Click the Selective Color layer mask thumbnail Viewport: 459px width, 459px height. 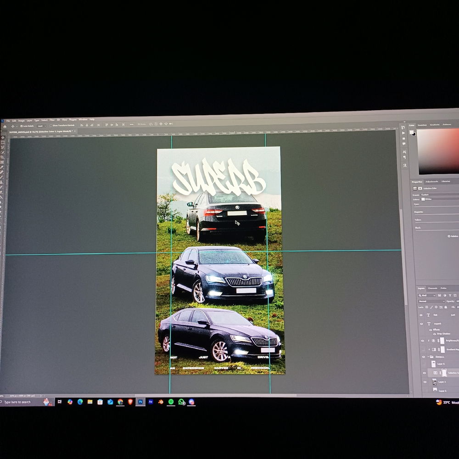444,373
